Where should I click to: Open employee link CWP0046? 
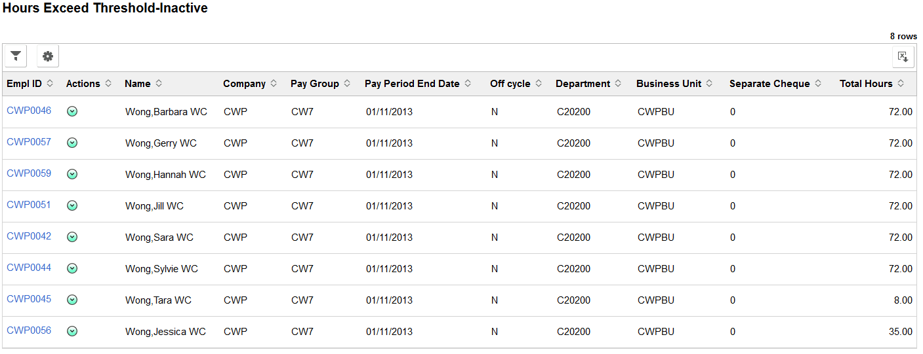[29, 111]
